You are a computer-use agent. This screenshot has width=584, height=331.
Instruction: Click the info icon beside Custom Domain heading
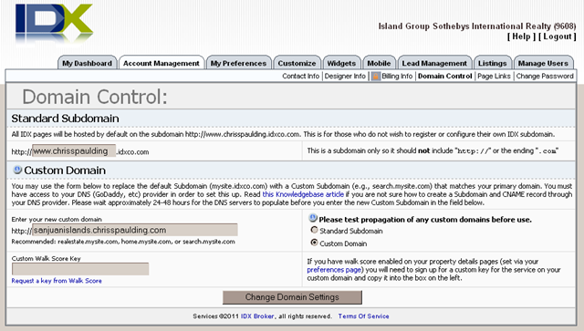click(x=17, y=171)
